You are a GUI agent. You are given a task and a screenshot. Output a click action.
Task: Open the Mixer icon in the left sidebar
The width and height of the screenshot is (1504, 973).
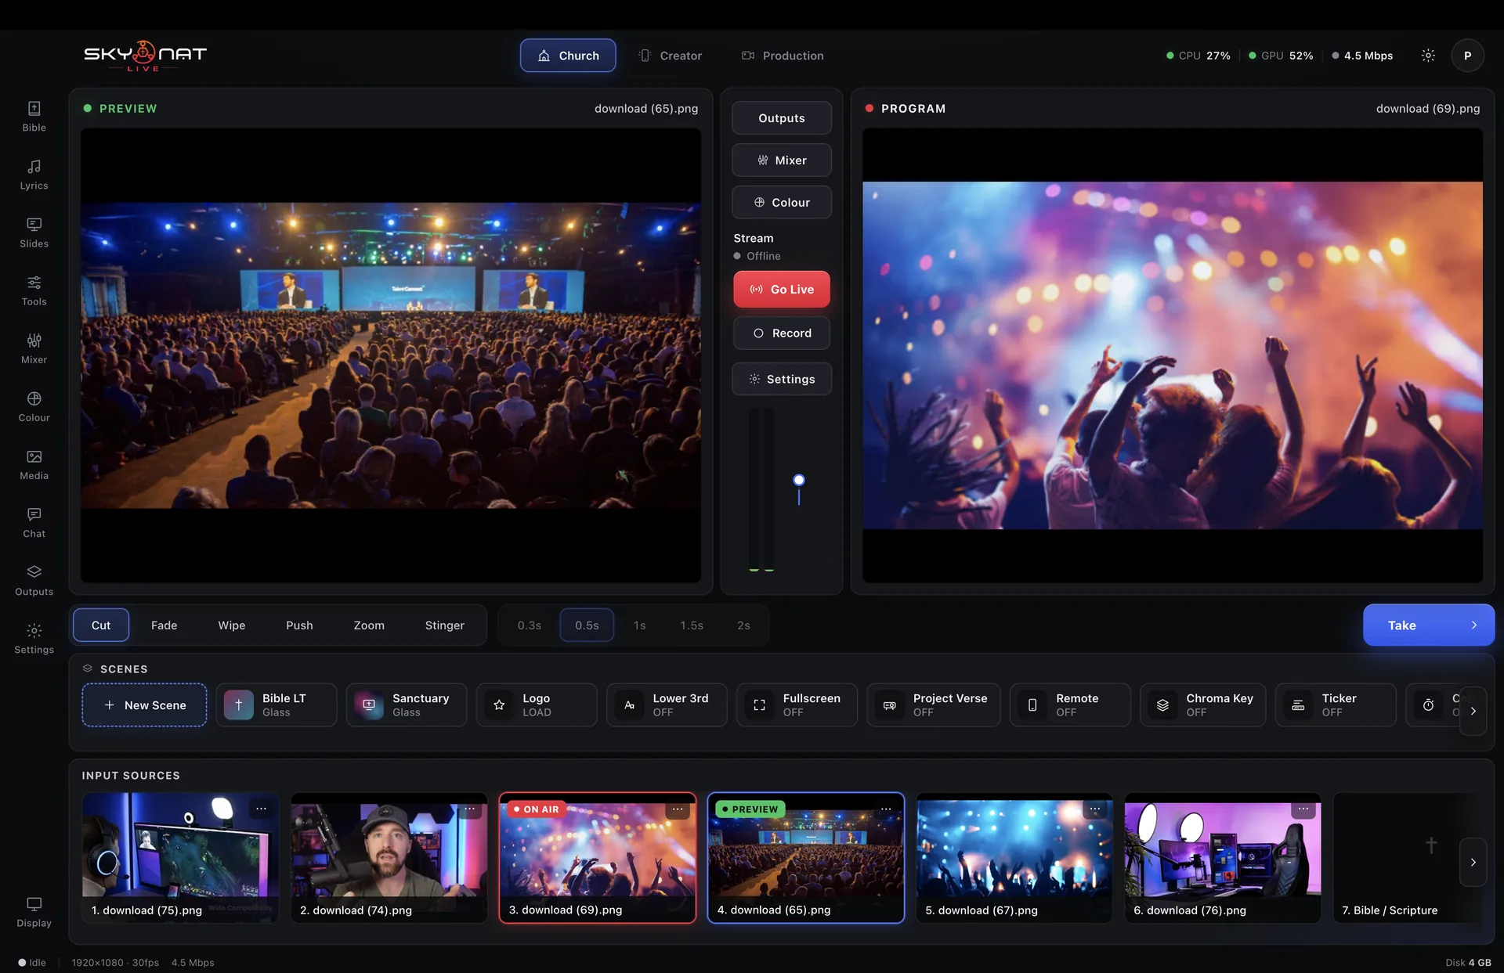point(34,348)
